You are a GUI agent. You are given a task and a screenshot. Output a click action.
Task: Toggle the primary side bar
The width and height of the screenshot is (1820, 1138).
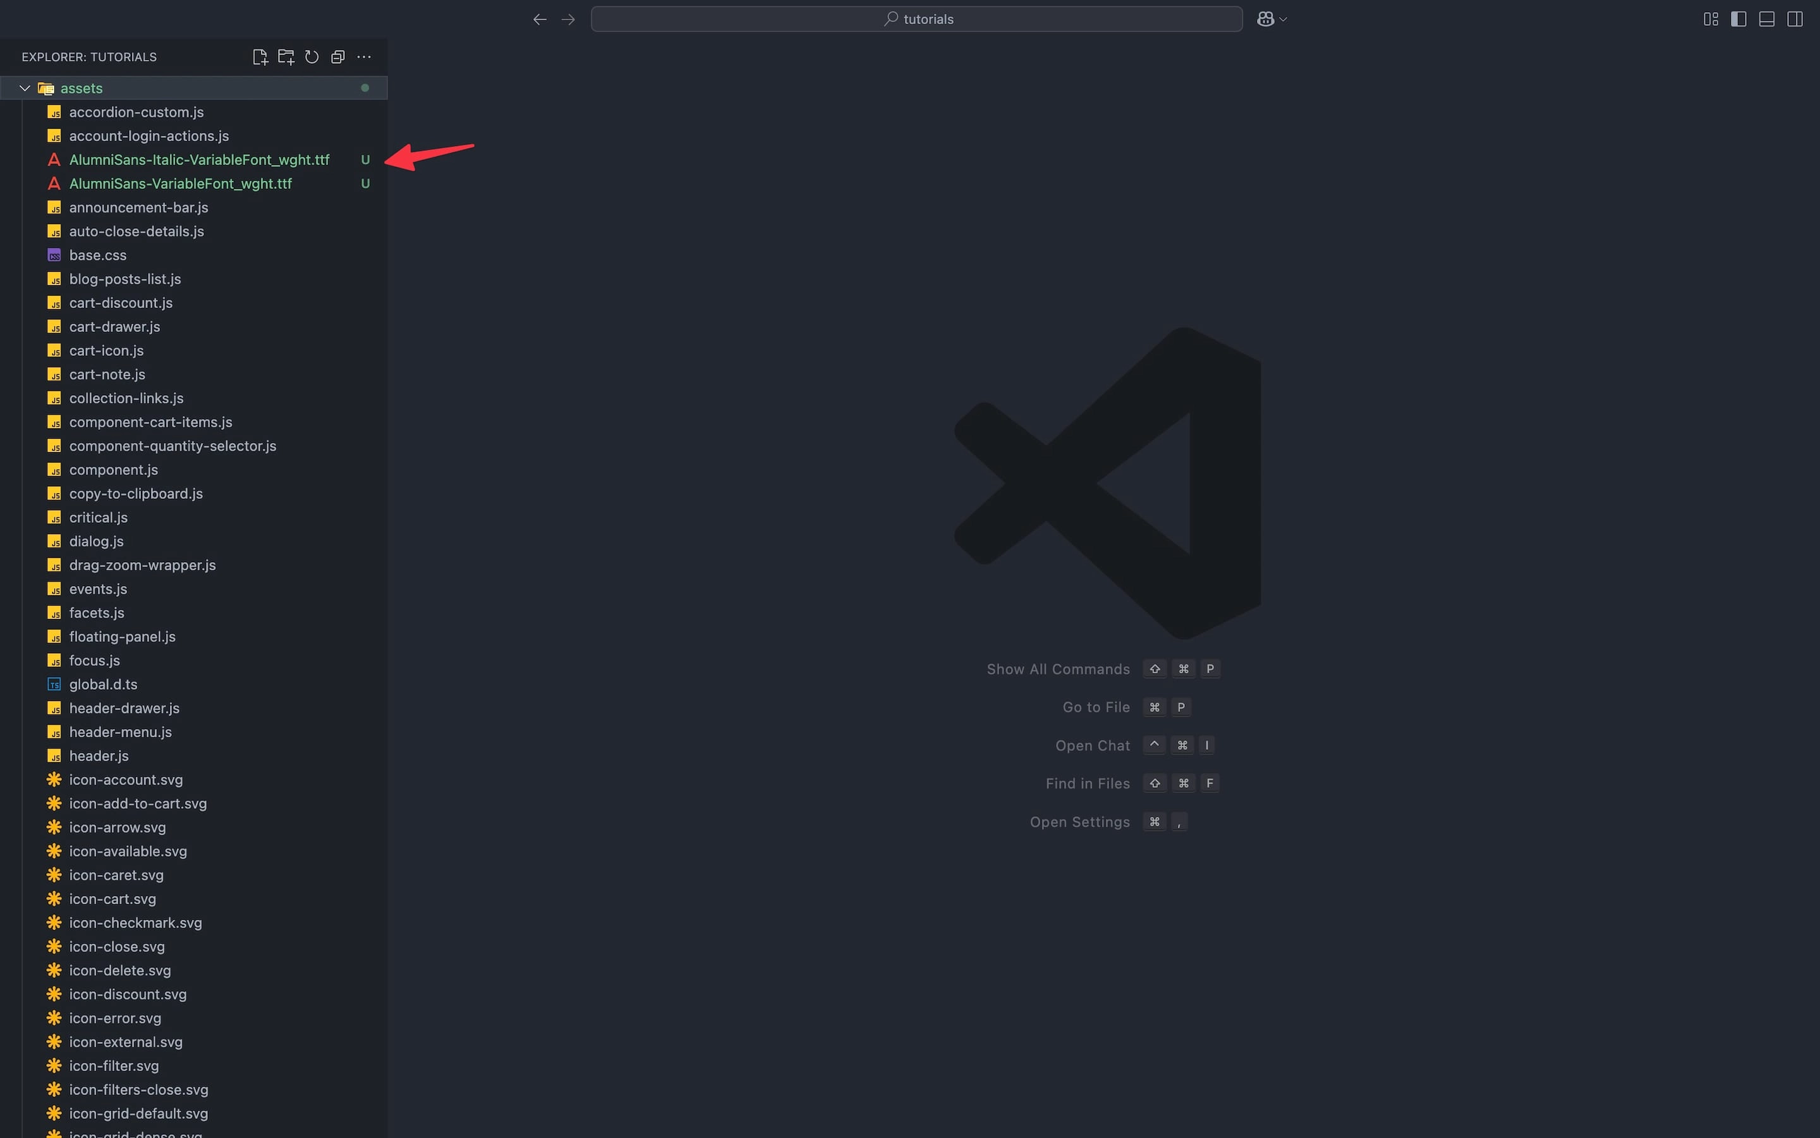pos(1738,20)
